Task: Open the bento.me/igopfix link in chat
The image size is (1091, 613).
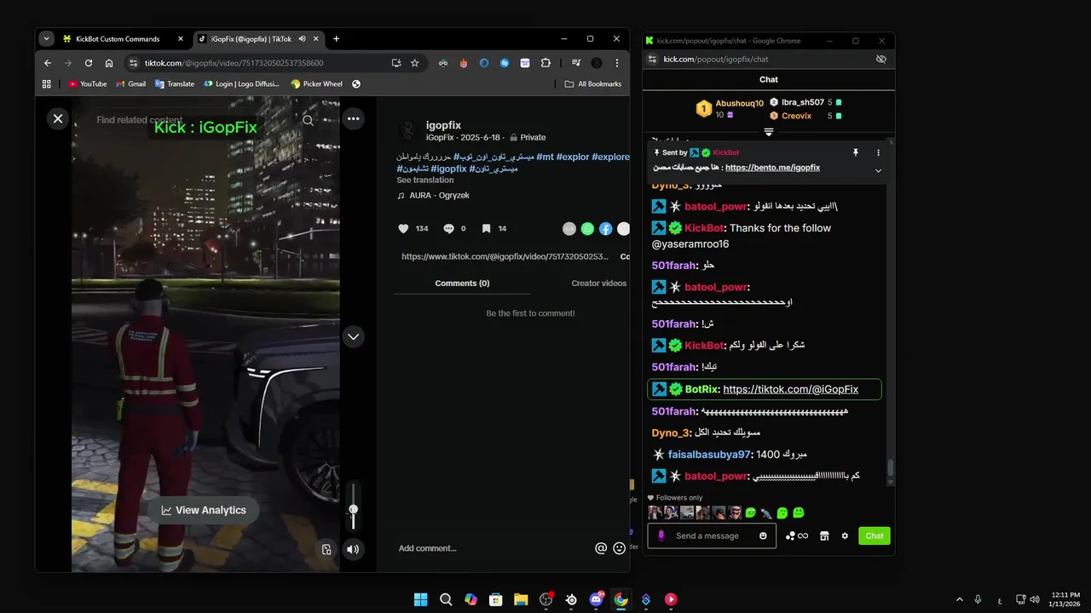Action: point(772,168)
